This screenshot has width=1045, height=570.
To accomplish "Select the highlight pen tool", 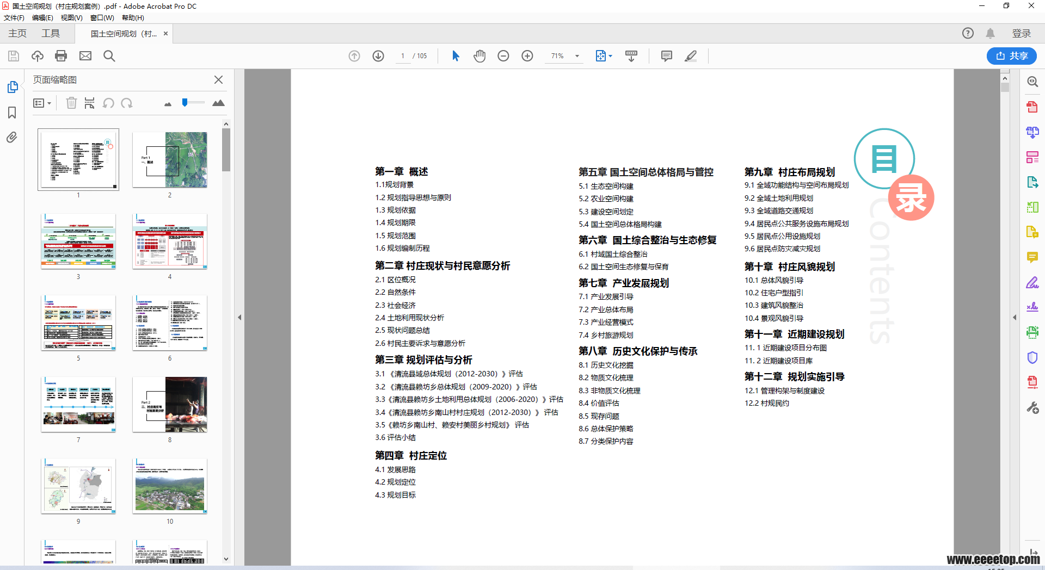I will [x=691, y=56].
